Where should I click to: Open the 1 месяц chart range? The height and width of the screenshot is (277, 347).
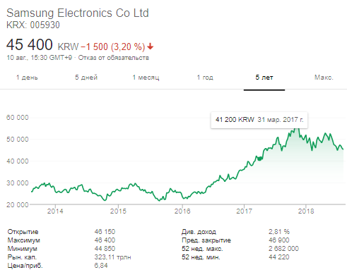pyautogui.click(x=146, y=78)
